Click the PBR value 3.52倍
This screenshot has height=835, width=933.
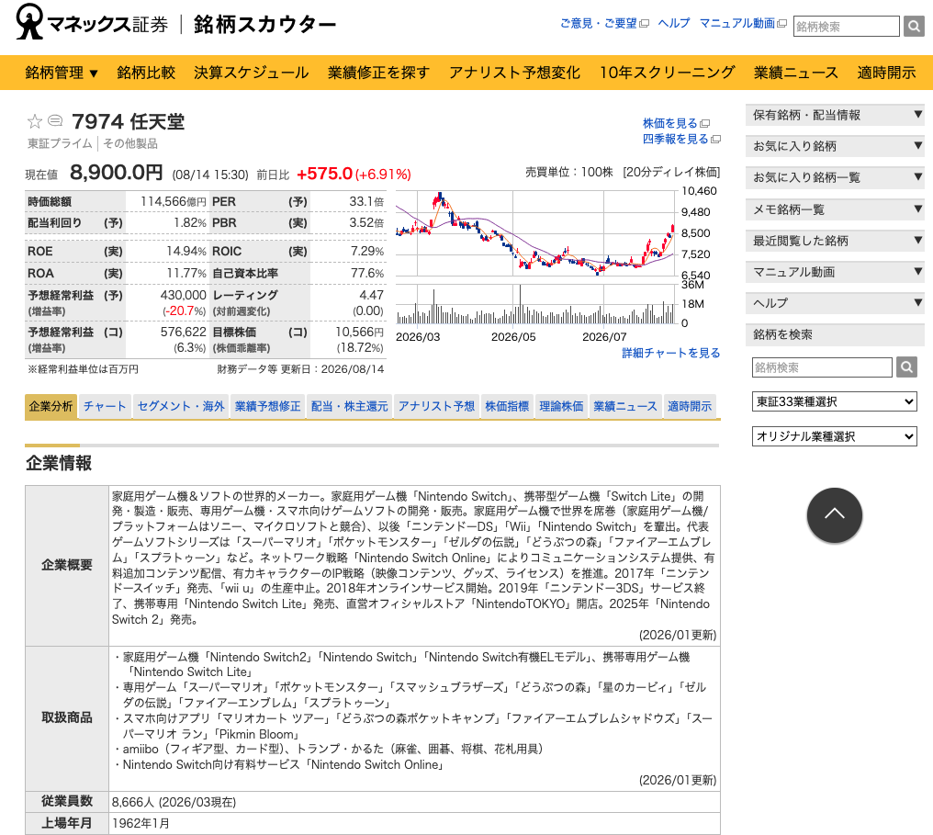pos(367,223)
